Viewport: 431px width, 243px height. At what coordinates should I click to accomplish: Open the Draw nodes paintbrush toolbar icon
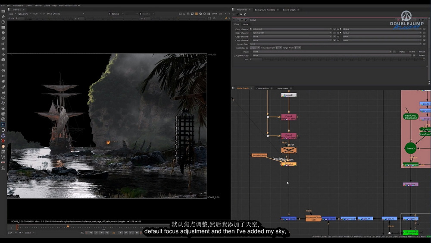tap(3, 16)
